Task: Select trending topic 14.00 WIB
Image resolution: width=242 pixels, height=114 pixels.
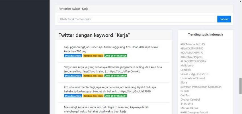Action: pos(186,104)
